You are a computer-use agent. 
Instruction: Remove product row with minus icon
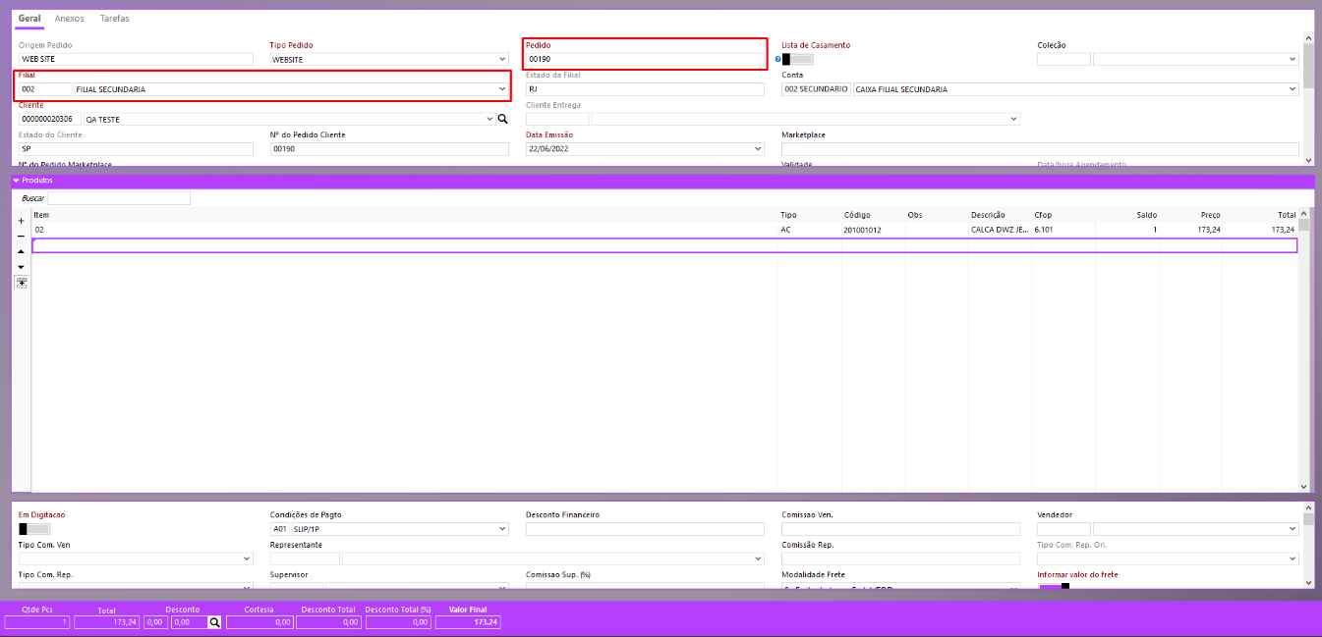point(22,237)
